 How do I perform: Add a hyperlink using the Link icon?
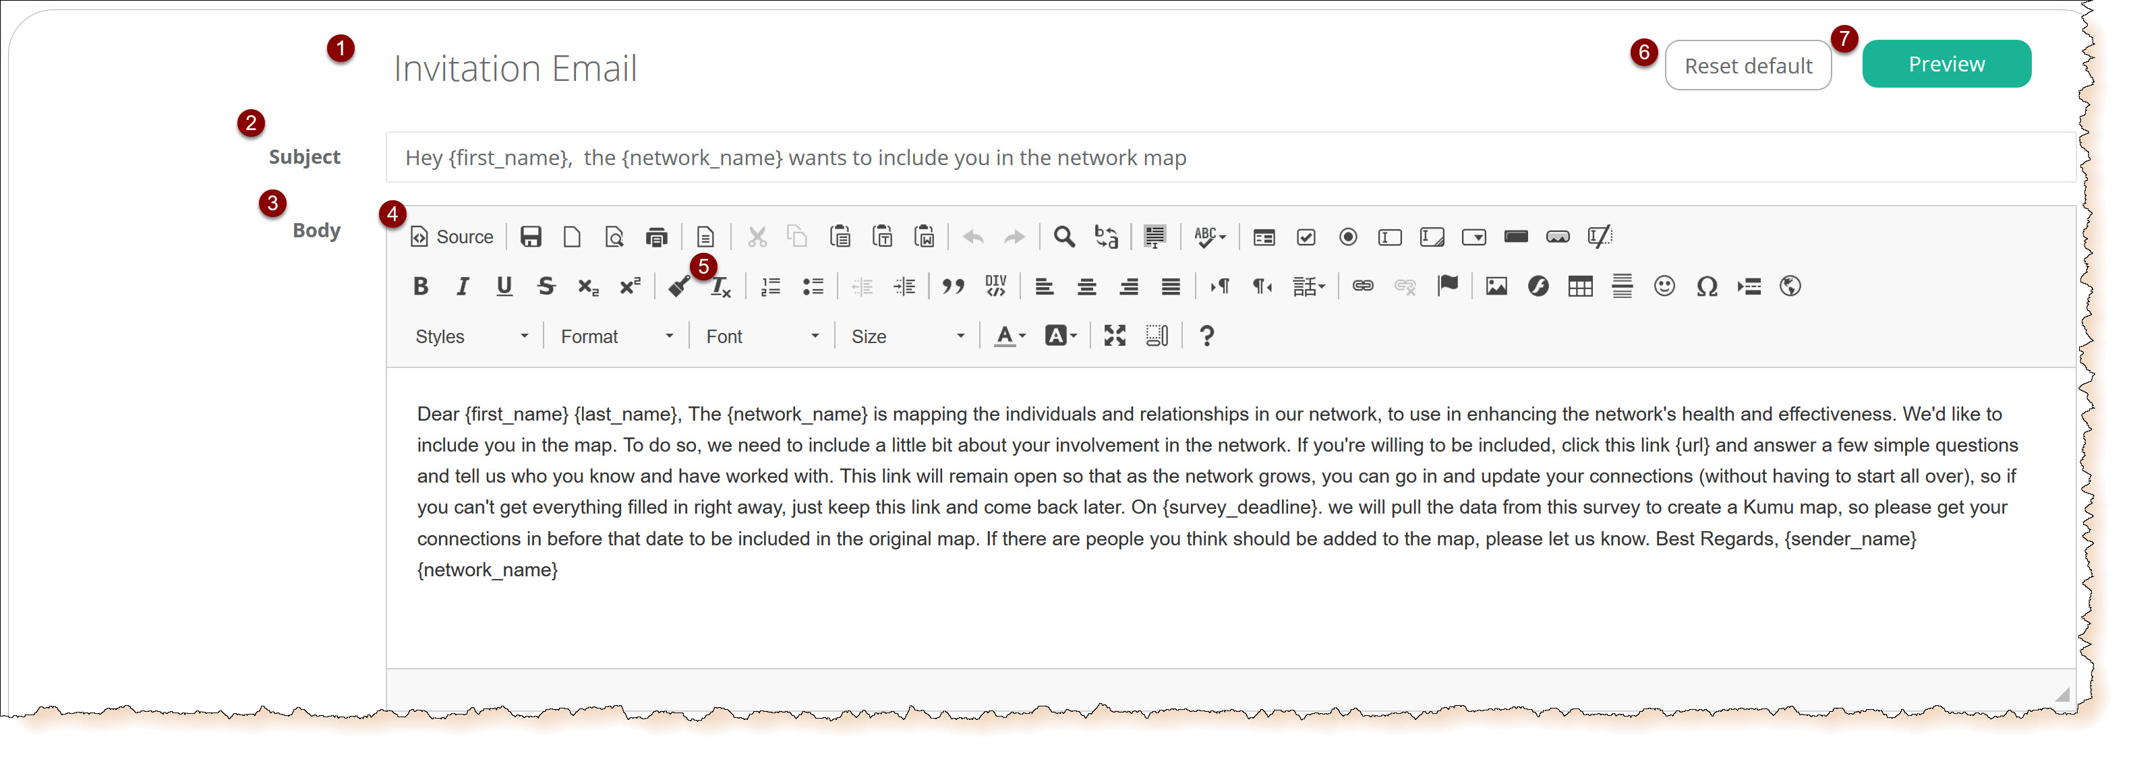1362,286
